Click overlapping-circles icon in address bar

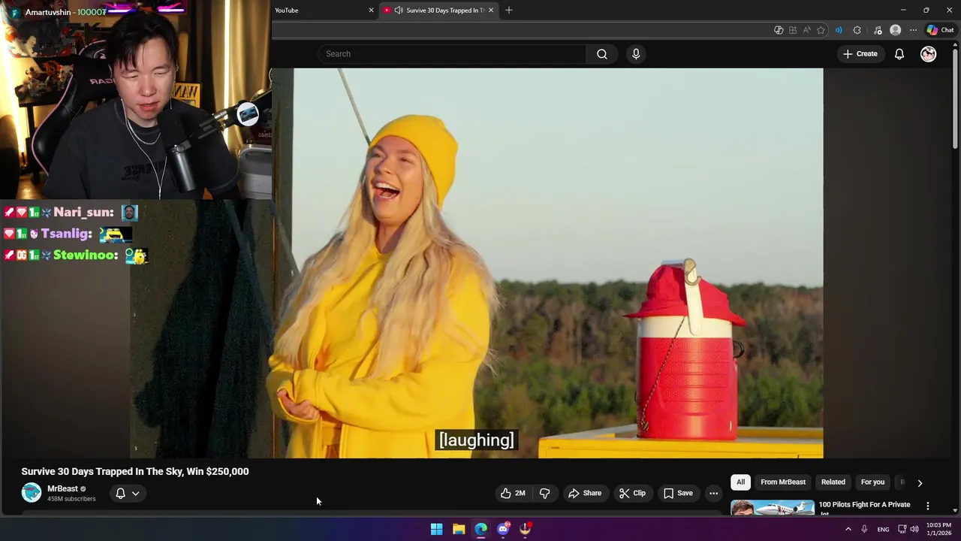(x=779, y=30)
